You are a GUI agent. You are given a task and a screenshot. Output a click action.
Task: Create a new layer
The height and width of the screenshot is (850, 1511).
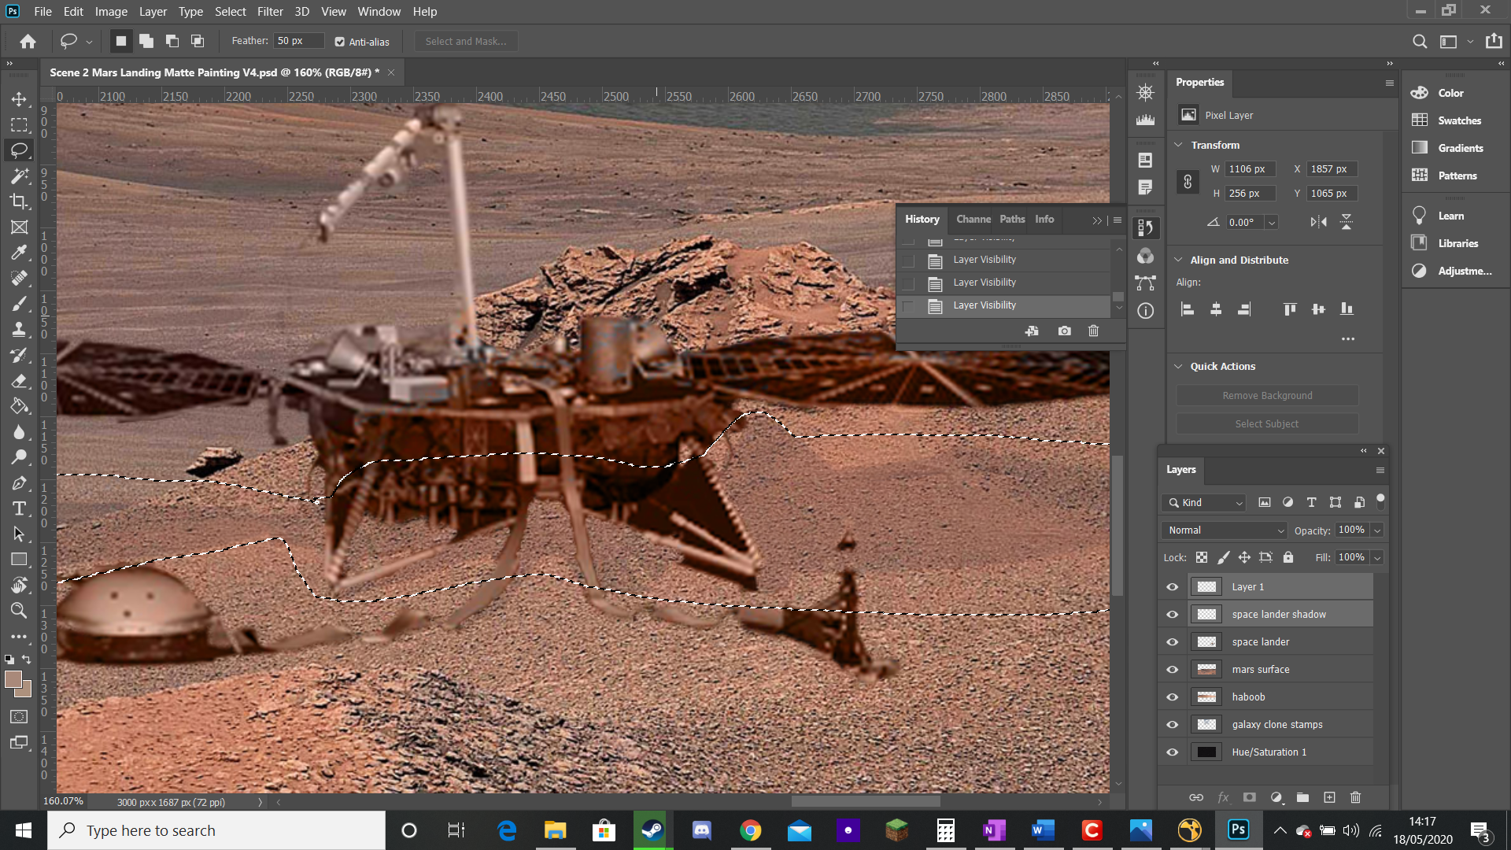(x=1329, y=797)
